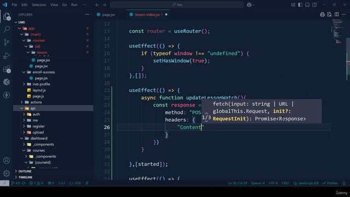Open the Search view in activity bar

click(x=7, y=29)
